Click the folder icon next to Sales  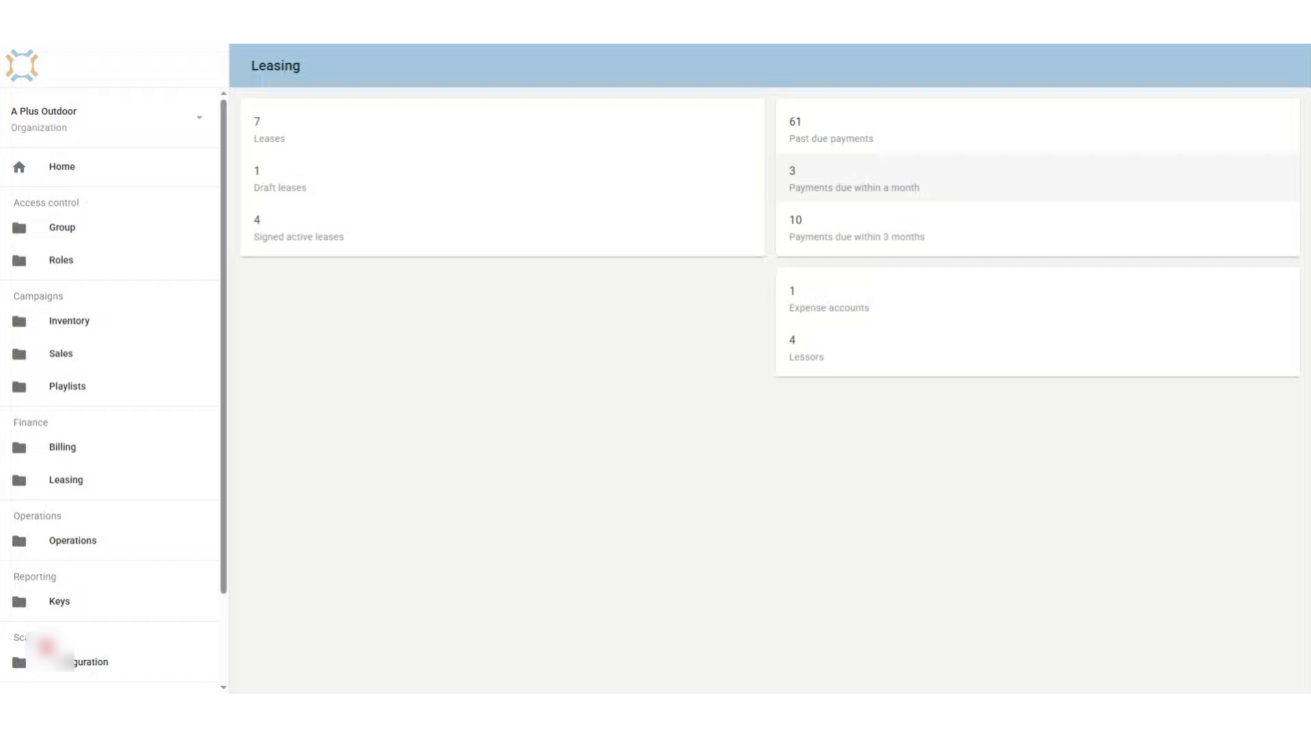[x=19, y=354]
